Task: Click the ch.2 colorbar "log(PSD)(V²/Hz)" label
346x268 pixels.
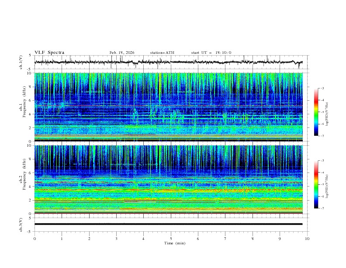Action: pyautogui.click(x=327, y=186)
